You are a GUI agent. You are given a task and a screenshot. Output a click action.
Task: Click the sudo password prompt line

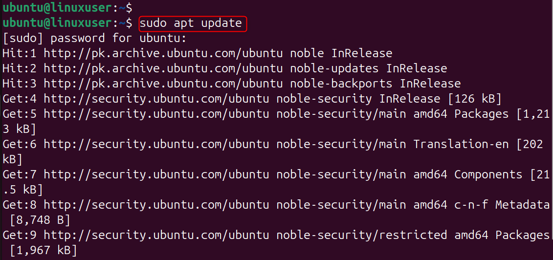coord(94,38)
